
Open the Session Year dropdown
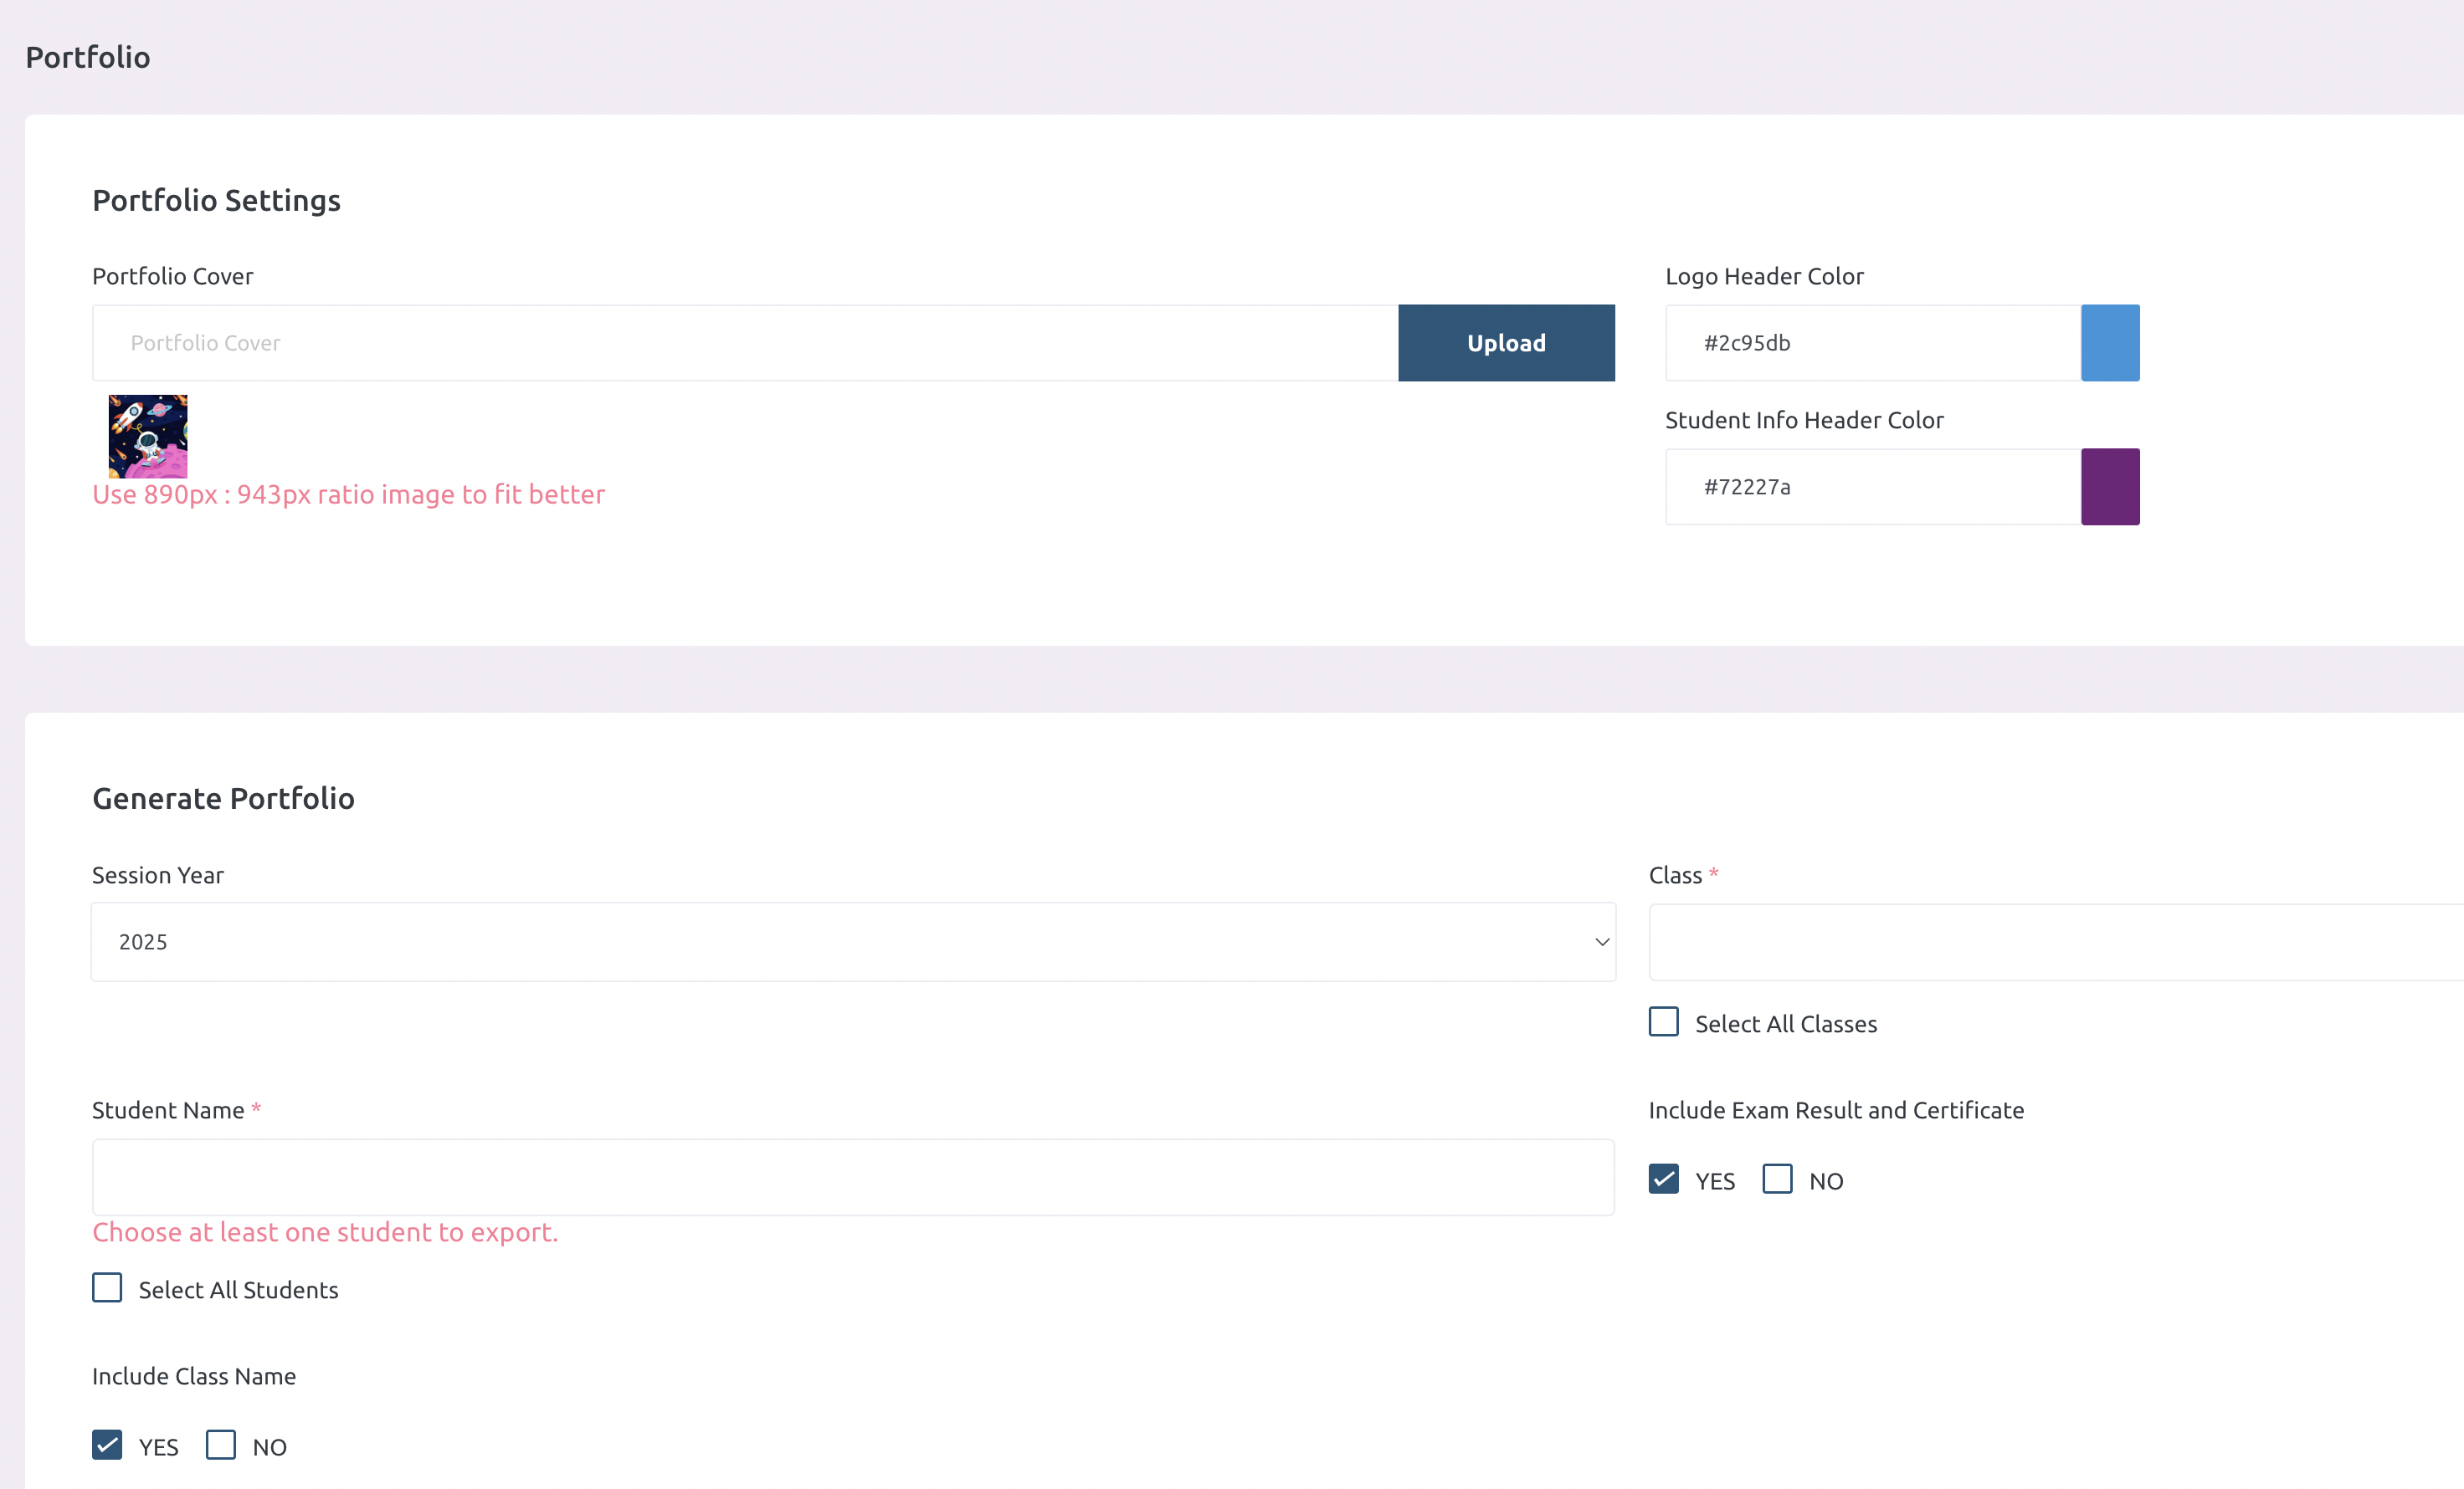click(852, 941)
